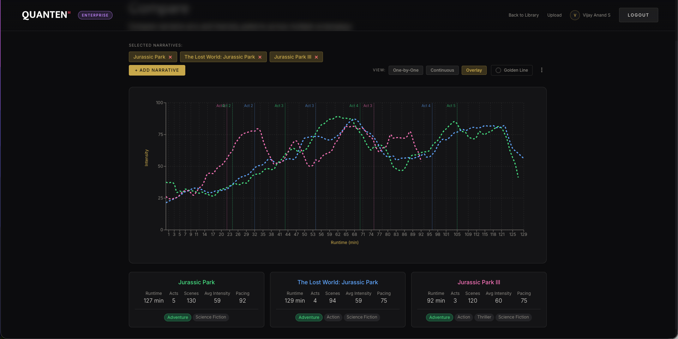Click the Add Narrative button
The width and height of the screenshot is (678, 339).
pos(157,70)
